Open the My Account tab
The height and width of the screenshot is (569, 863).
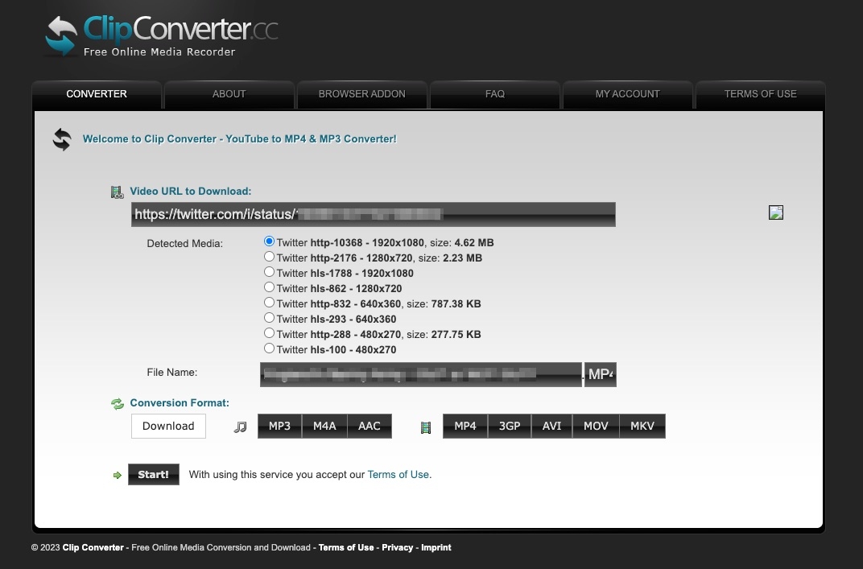pyautogui.click(x=627, y=94)
